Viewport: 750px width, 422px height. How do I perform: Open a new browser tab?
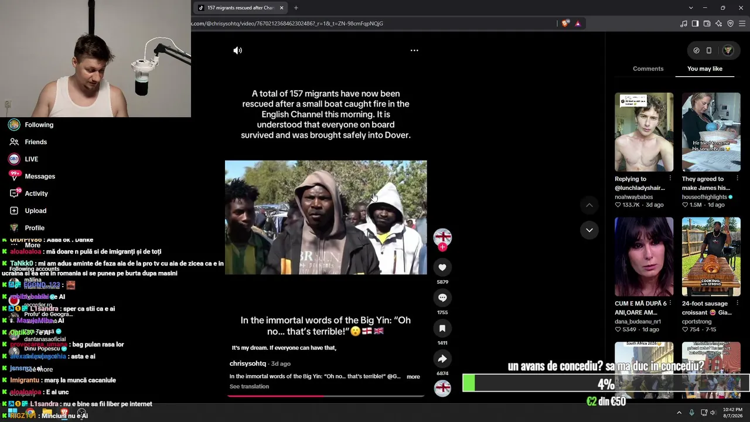296,8
